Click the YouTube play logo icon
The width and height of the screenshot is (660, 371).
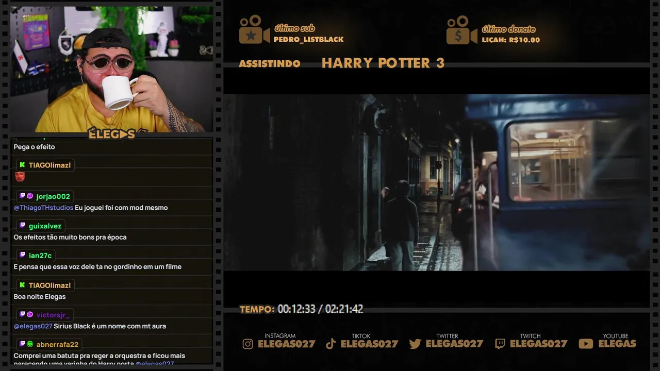[x=586, y=344]
